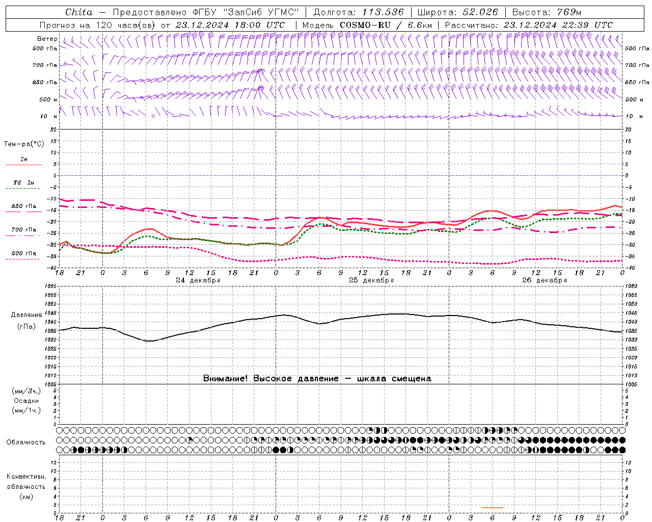Viewport: 652px width, 522px height.
Task: Click the "Тем-ра(°C)" temperature panel label
Action: click(x=24, y=144)
